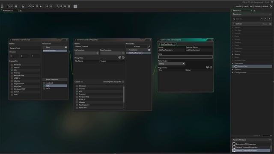This screenshot has width=274, height=154.
Task: Click the middle zoom magnifier toolbar icon
Action: pos(62,6)
